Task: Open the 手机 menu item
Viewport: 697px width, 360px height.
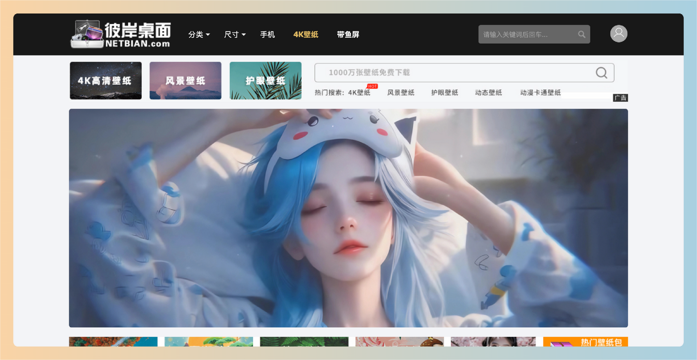Action: [268, 34]
